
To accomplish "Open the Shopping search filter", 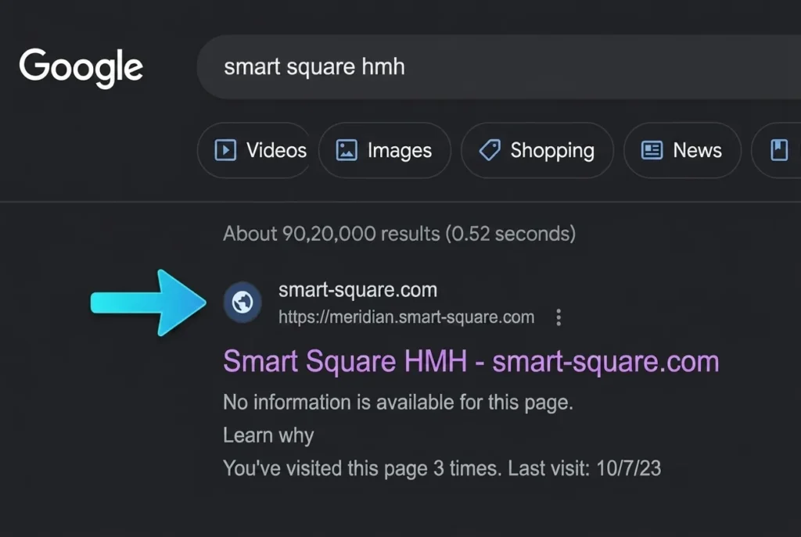I will [537, 151].
